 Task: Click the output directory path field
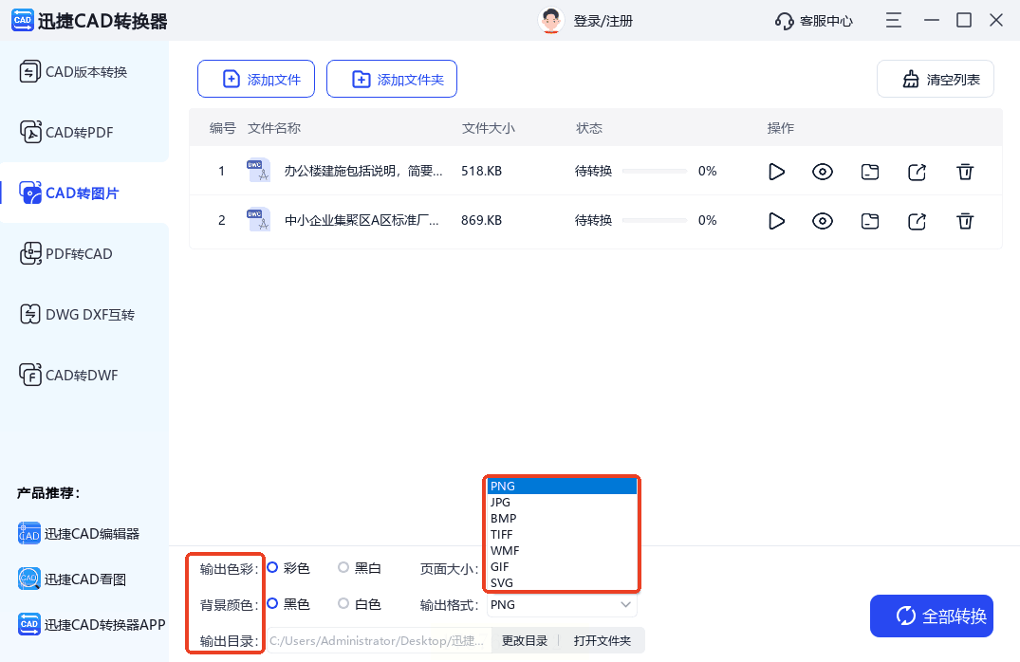point(378,641)
